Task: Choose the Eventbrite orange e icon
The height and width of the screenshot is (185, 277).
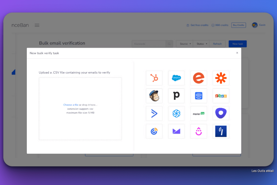Action: (x=199, y=78)
